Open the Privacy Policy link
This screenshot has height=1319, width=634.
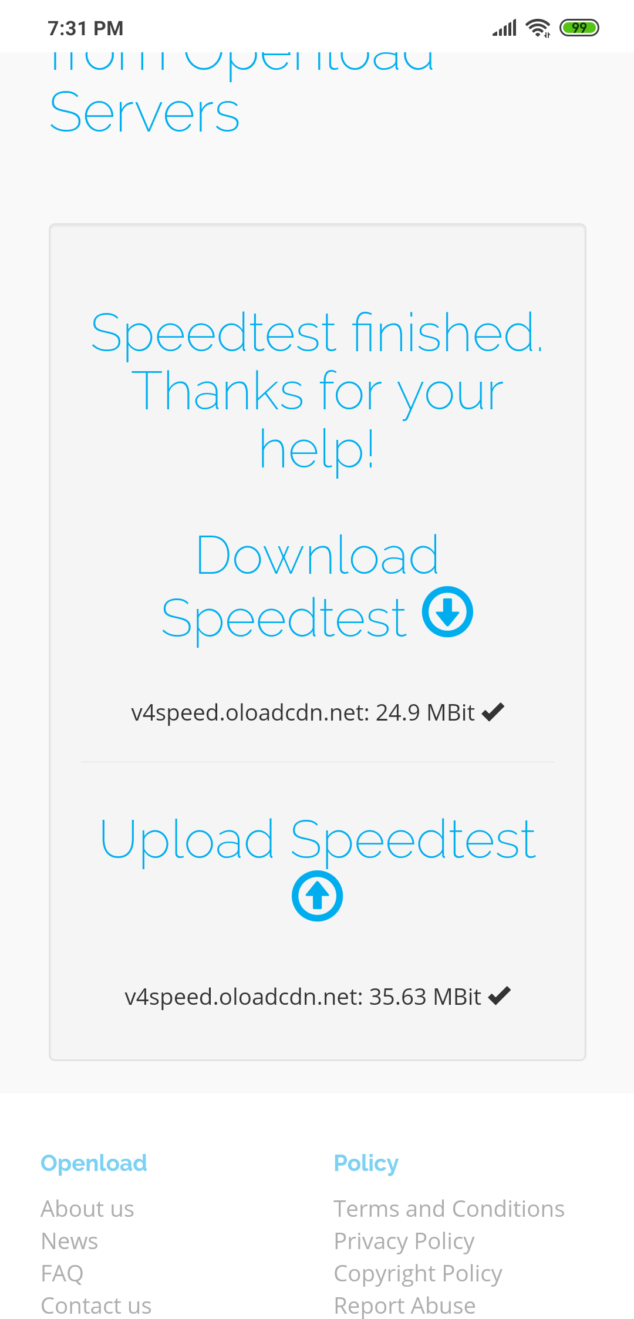tap(404, 1241)
